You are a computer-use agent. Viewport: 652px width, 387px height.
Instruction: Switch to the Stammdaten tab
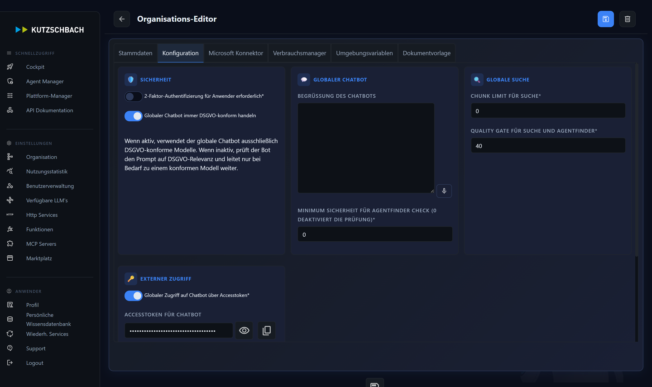[x=135, y=53]
